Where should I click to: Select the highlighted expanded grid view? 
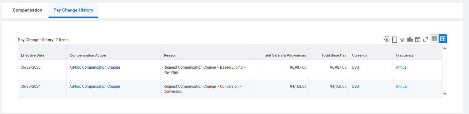[443, 39]
